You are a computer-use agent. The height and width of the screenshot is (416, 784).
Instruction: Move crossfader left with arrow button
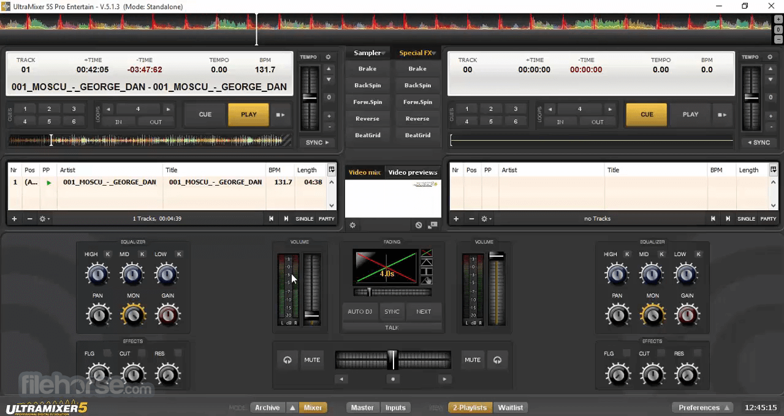pyautogui.click(x=341, y=379)
